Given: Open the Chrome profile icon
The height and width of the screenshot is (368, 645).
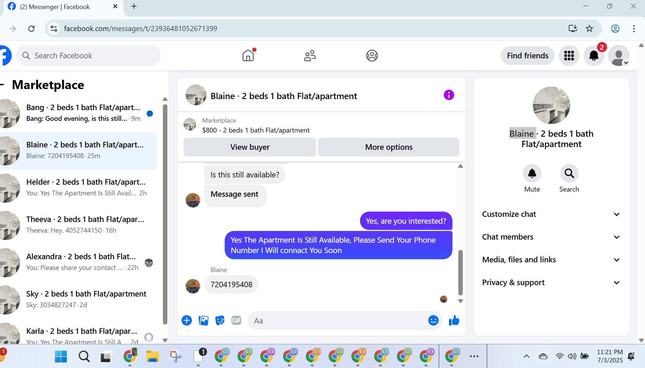Looking at the screenshot, I should point(615,29).
